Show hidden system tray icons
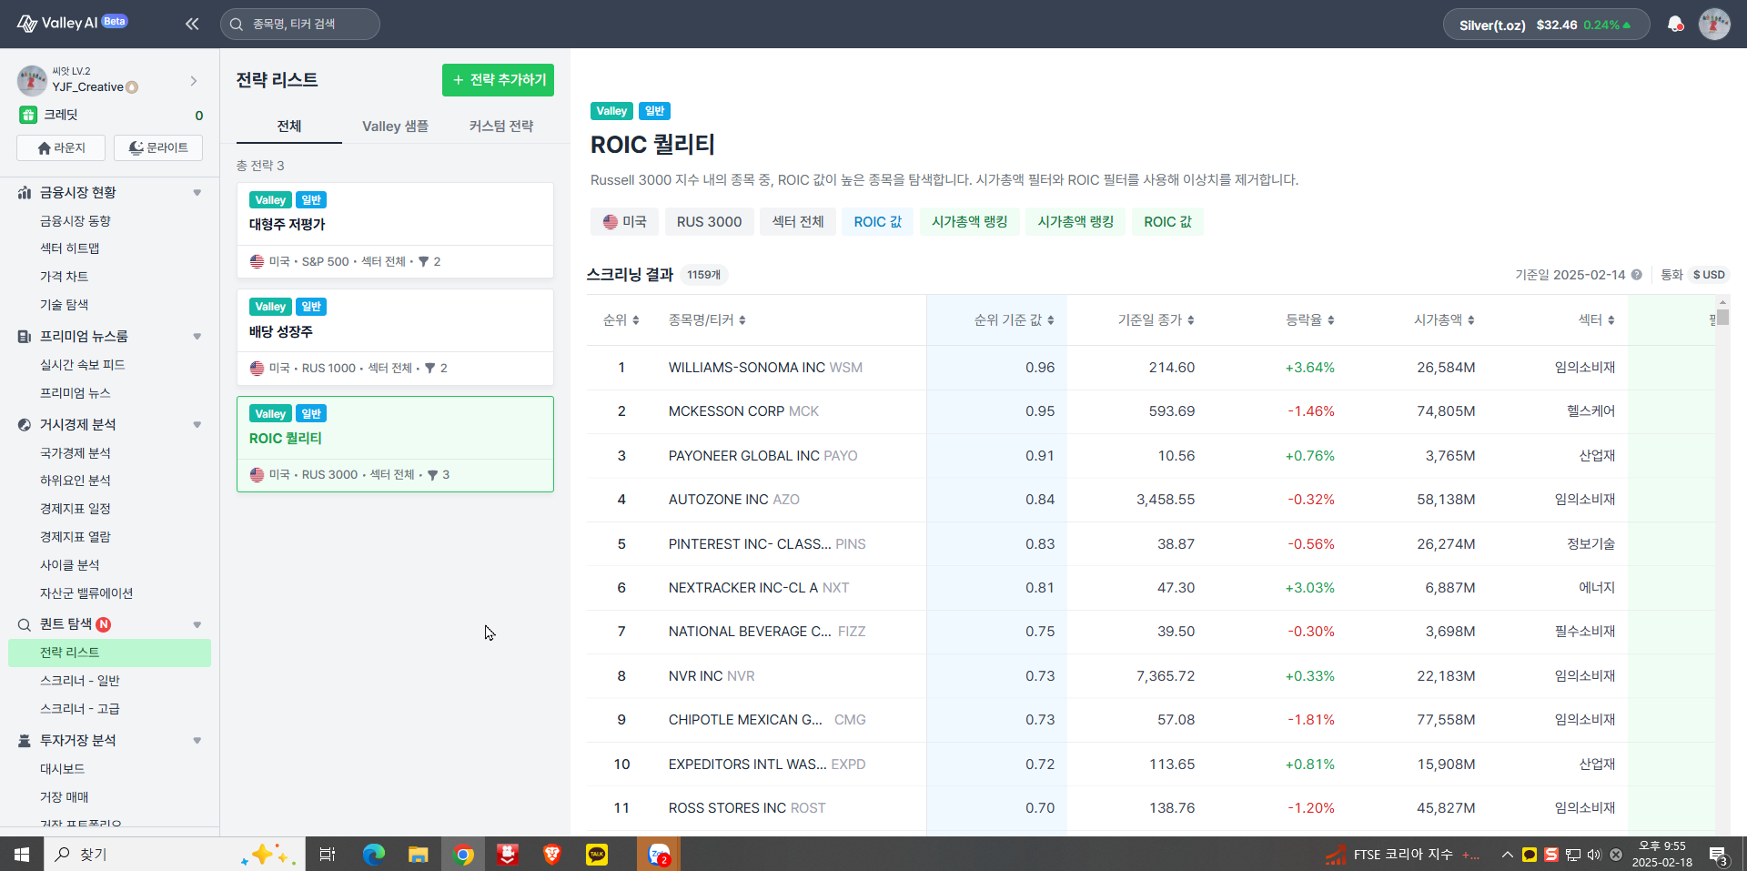The height and width of the screenshot is (871, 1747). tap(1507, 855)
